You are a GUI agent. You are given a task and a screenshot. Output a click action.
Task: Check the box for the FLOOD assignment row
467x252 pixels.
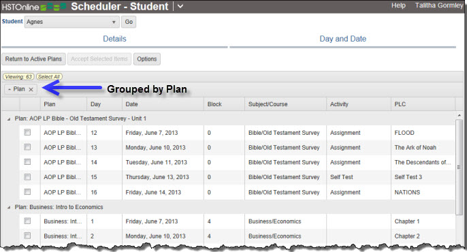27,132
